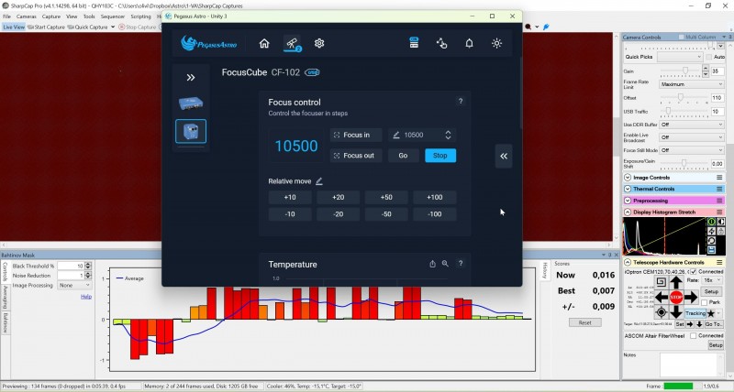Reset histogram stretch circular arrow icon
The height and width of the screenshot is (392, 734).
point(711,241)
